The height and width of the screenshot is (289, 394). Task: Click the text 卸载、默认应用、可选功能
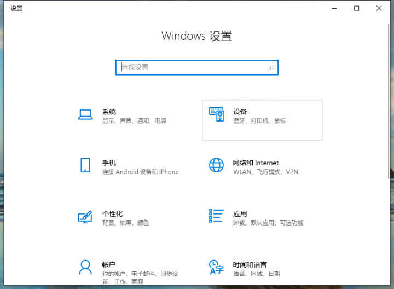(268, 223)
